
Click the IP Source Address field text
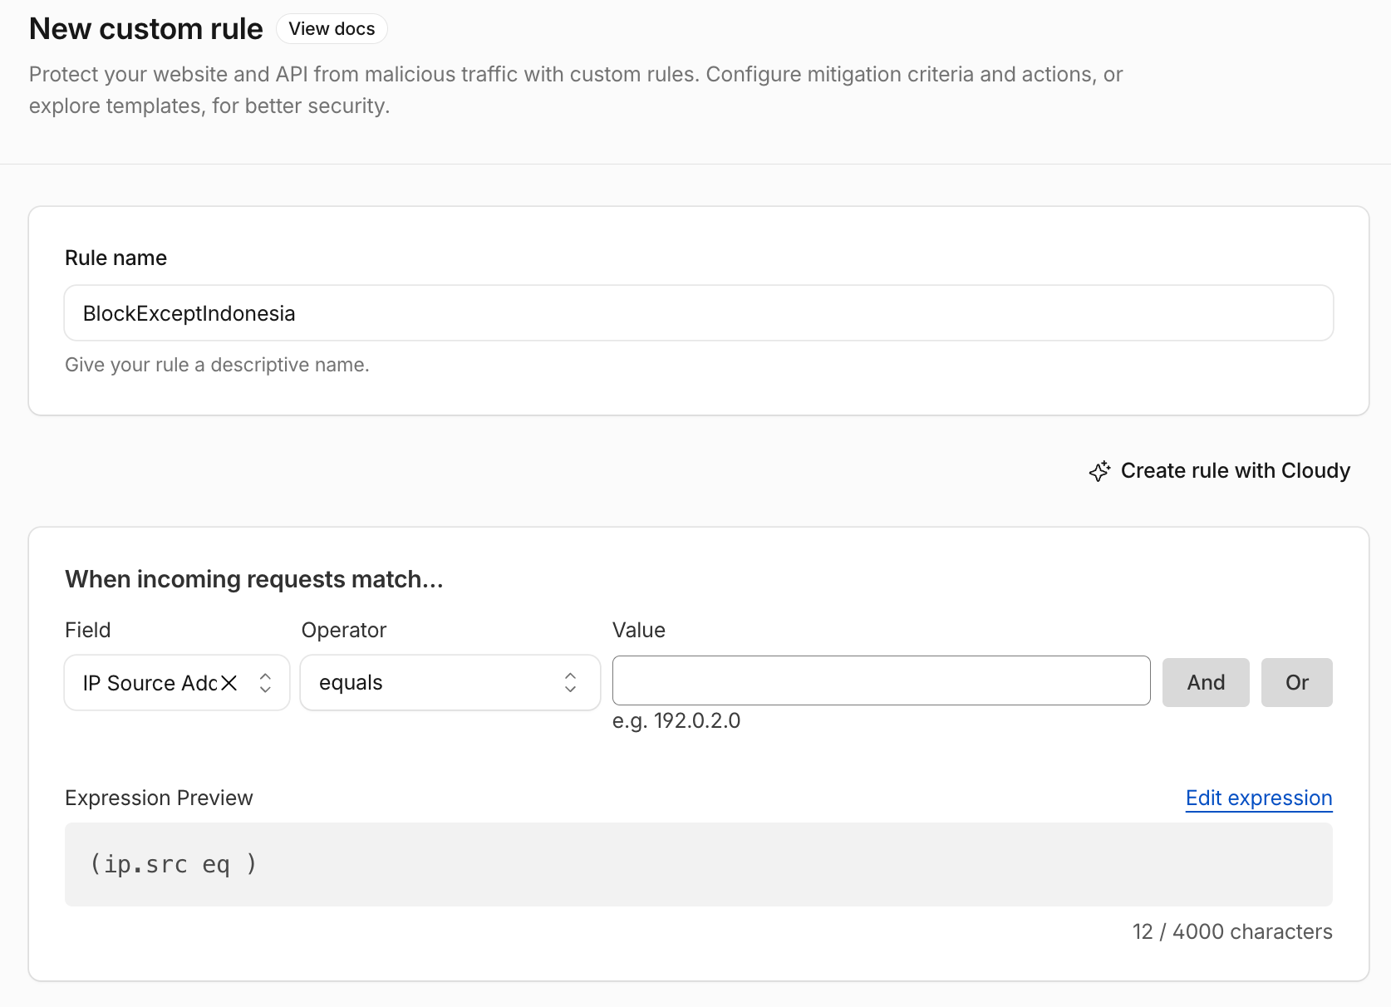150,683
